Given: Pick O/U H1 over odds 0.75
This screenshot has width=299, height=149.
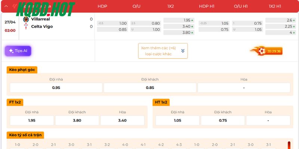Looking at the screenshot, I should pos(247,23).
